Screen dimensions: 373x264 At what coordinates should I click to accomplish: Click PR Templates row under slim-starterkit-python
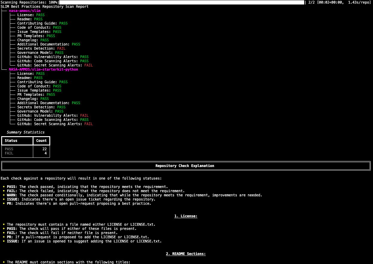click(x=36, y=95)
